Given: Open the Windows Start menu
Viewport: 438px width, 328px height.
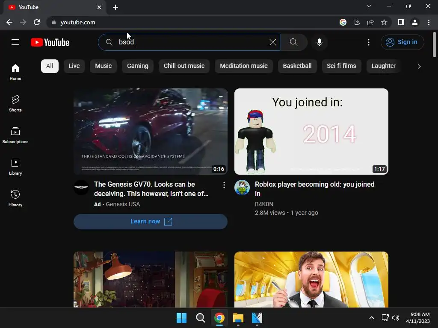Looking at the screenshot, I should tap(181, 318).
